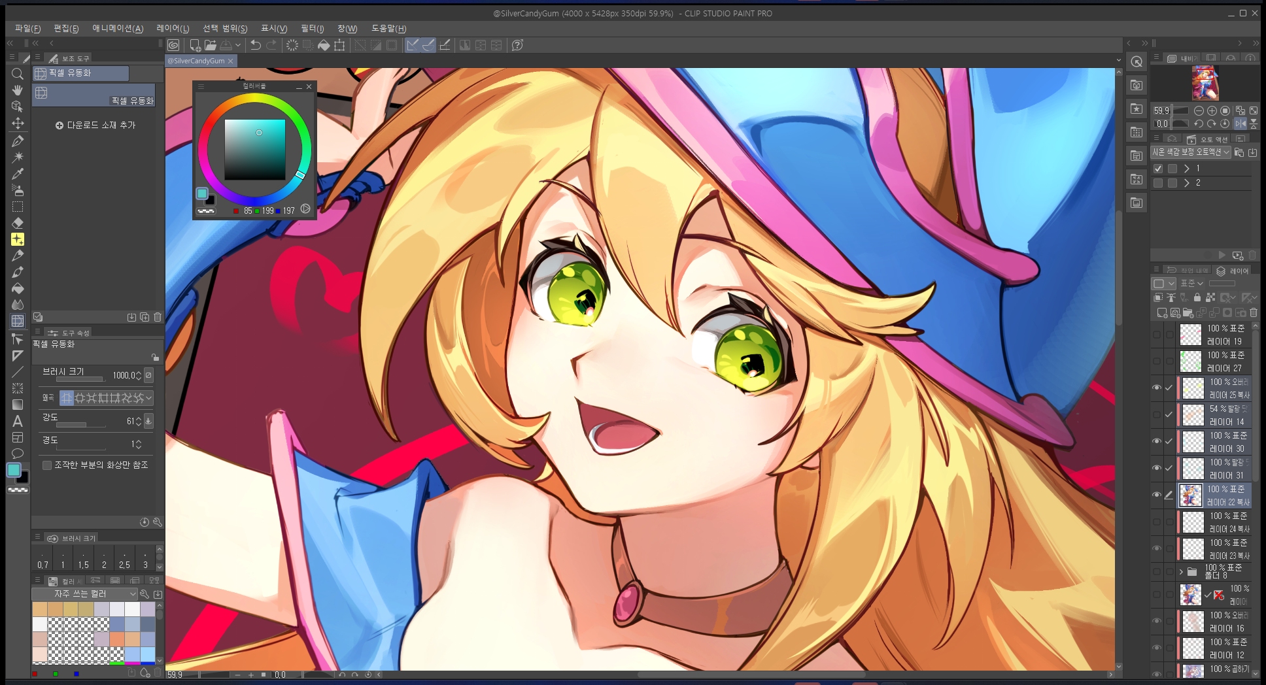The height and width of the screenshot is (685, 1266).
Task: Open the 레이어 menu in menu bar
Action: click(173, 29)
